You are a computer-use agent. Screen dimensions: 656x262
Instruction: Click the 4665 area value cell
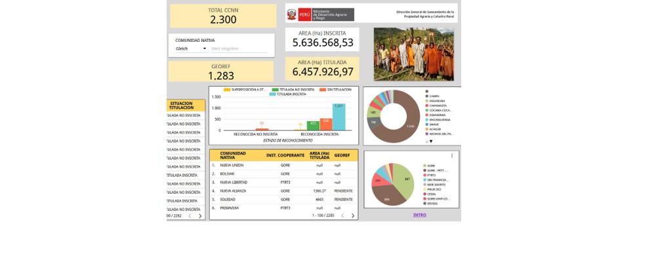pos(319,200)
